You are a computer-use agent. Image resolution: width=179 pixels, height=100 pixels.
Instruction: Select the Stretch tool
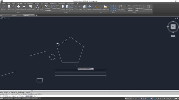tap(63, 7)
